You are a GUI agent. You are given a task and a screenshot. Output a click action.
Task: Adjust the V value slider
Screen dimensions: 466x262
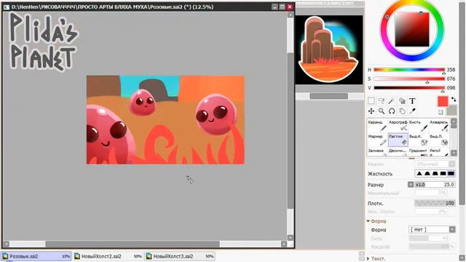coord(409,88)
